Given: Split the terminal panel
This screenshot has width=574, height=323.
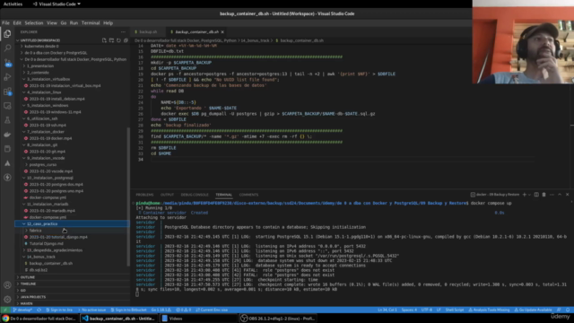Looking at the screenshot, I should 536,195.
